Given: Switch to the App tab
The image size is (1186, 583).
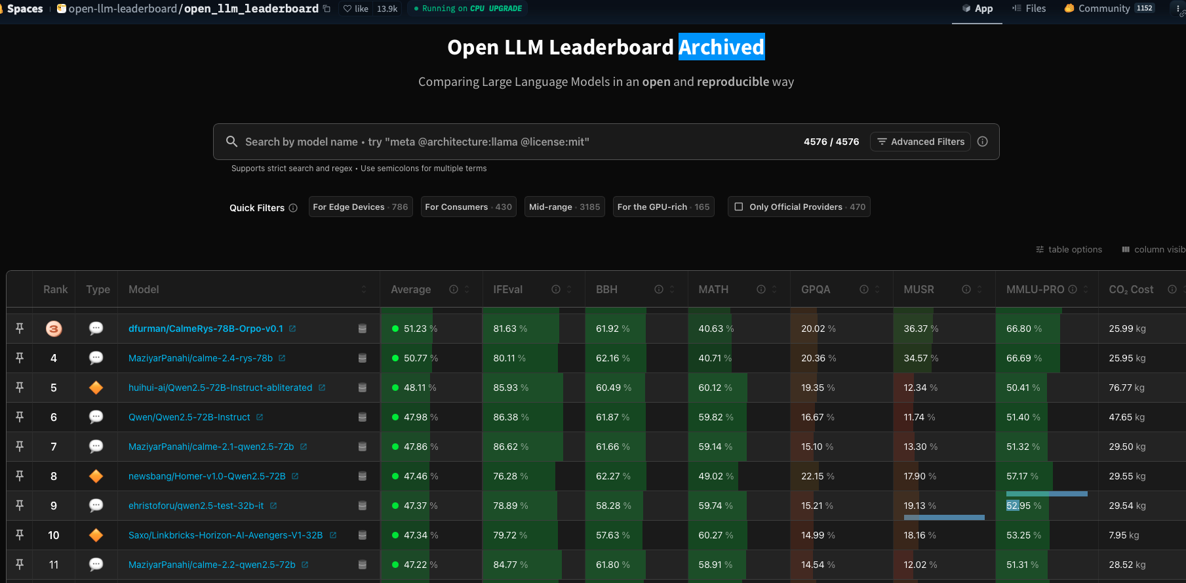Looking at the screenshot, I should [x=977, y=9].
